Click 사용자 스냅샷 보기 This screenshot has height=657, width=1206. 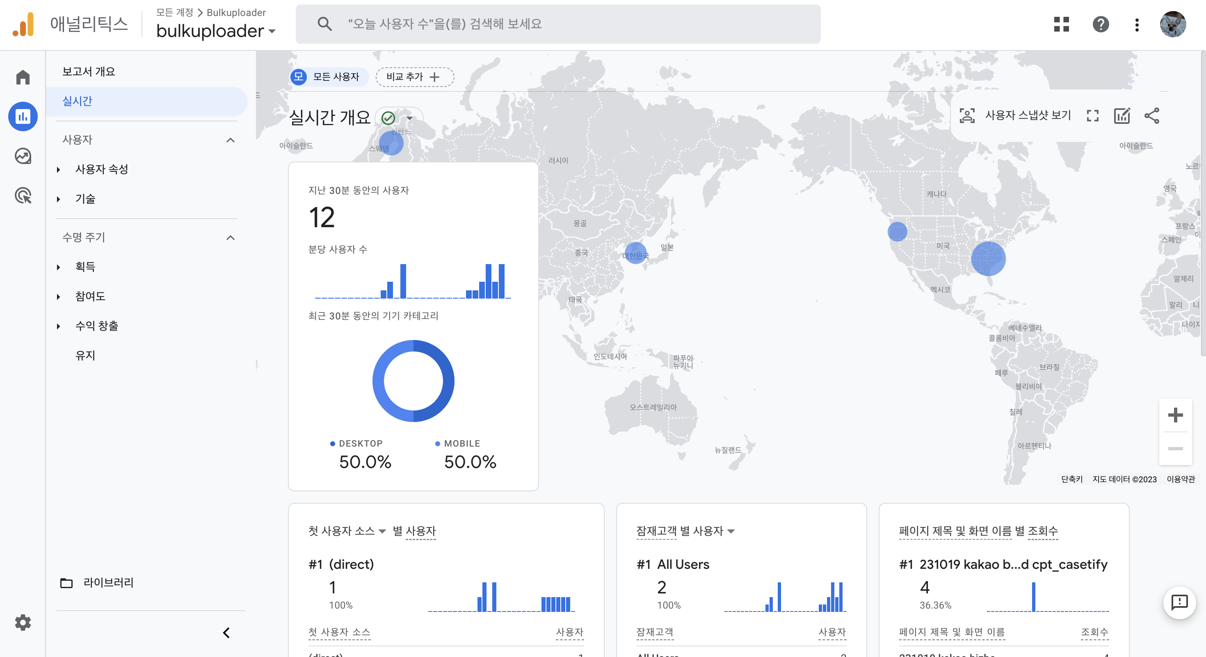[1028, 116]
